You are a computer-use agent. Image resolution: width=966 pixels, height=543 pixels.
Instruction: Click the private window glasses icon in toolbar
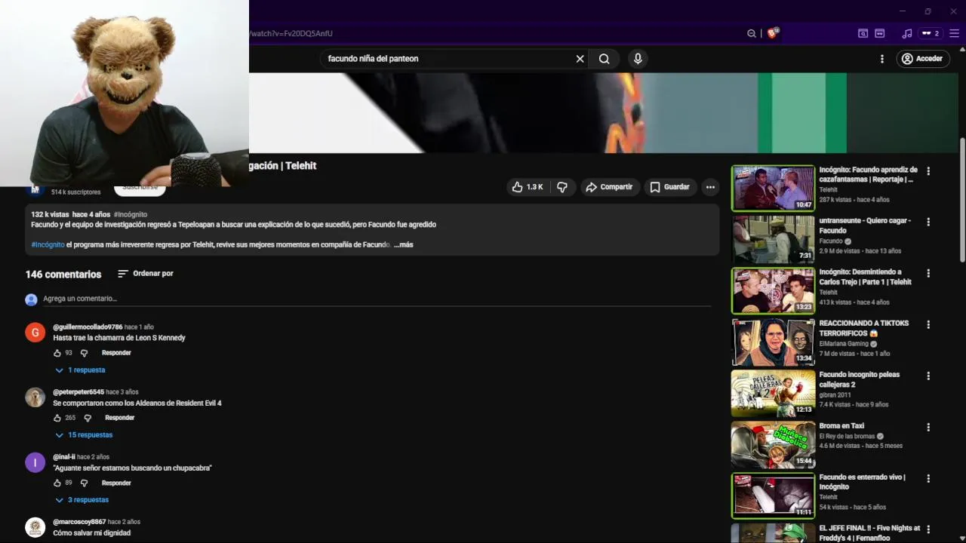[x=879, y=33]
